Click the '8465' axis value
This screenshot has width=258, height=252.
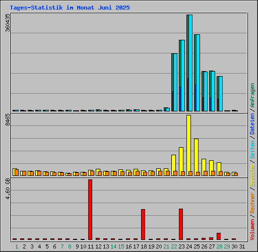pyautogui.click(x=8, y=119)
